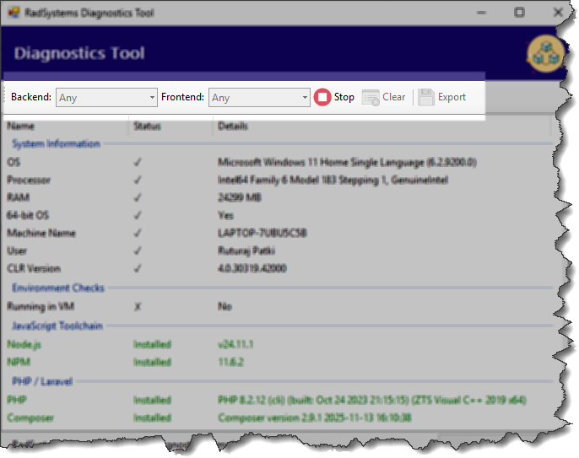579x458 pixels.
Task: Click the Export button text
Action: click(x=452, y=98)
